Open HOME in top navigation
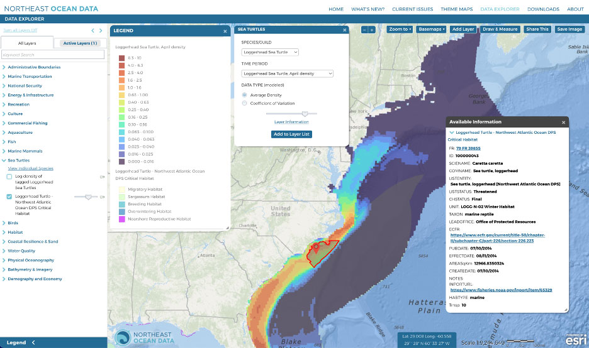 pos(336,9)
